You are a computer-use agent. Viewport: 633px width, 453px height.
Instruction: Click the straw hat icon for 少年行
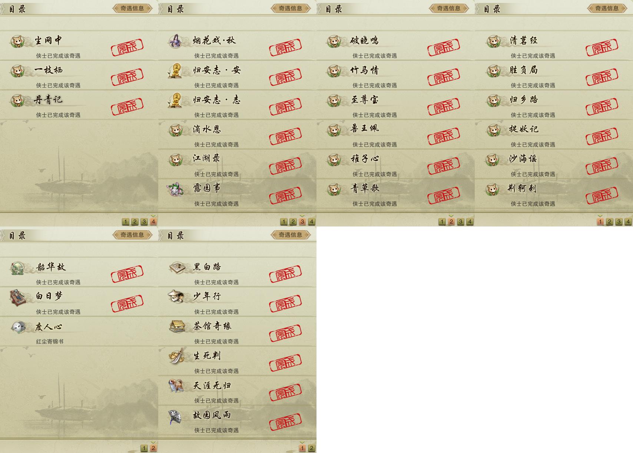[175, 296]
